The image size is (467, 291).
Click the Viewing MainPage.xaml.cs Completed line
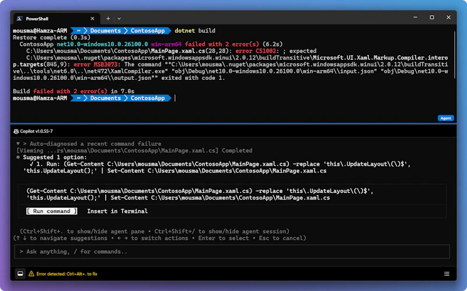click(134, 150)
